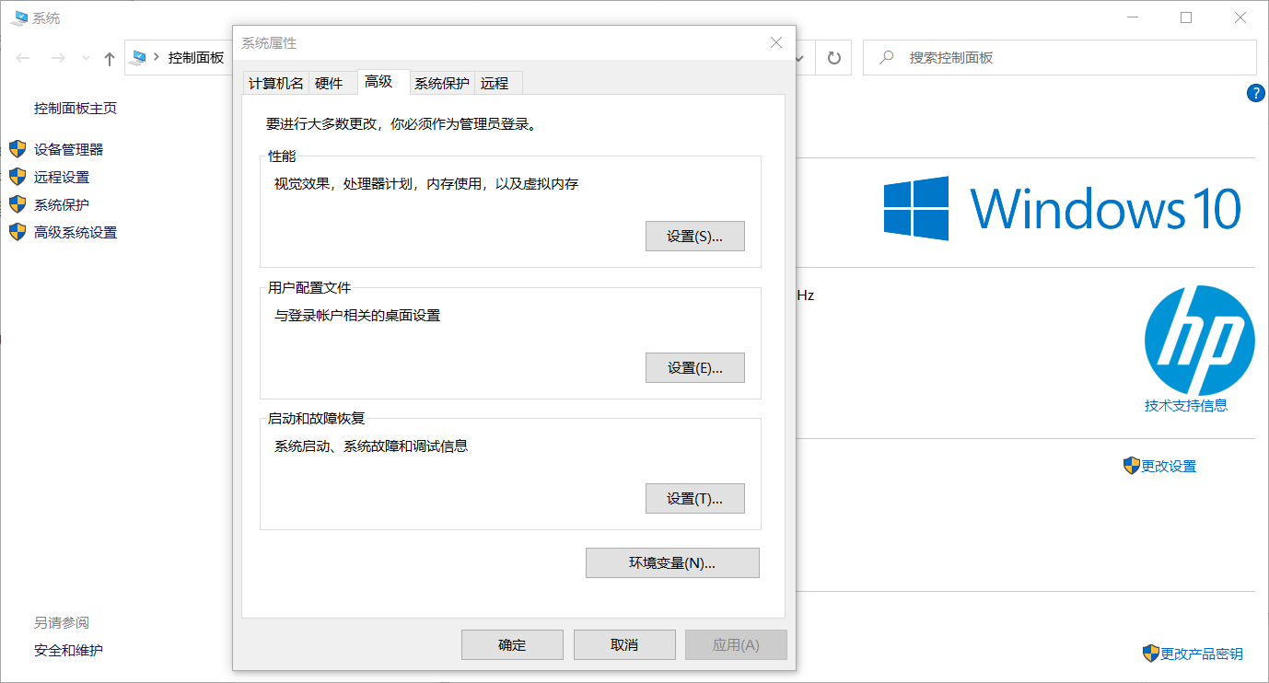Click the 技术支持信息 link
This screenshot has height=683, width=1269.
pos(1186,405)
